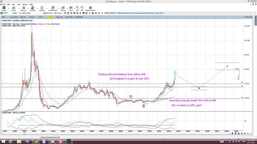Open the Tools menu
The width and height of the screenshot is (257, 144).
point(19,4)
